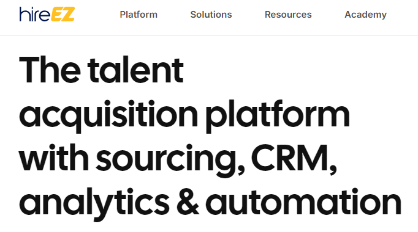Click the word 'with' in the headline

click(x=54, y=158)
